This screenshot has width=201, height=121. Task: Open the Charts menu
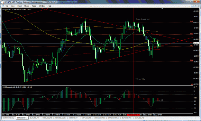27,6
